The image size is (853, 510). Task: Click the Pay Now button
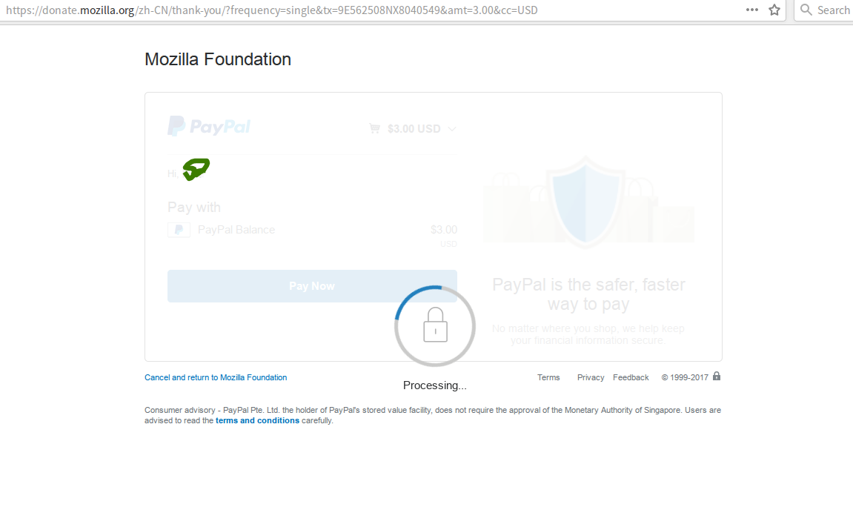(x=312, y=286)
